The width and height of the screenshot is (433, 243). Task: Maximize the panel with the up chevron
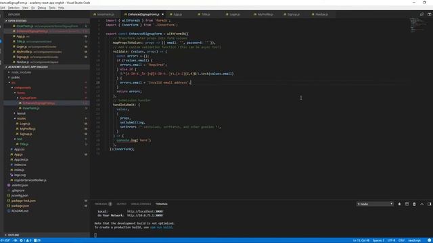(421, 204)
